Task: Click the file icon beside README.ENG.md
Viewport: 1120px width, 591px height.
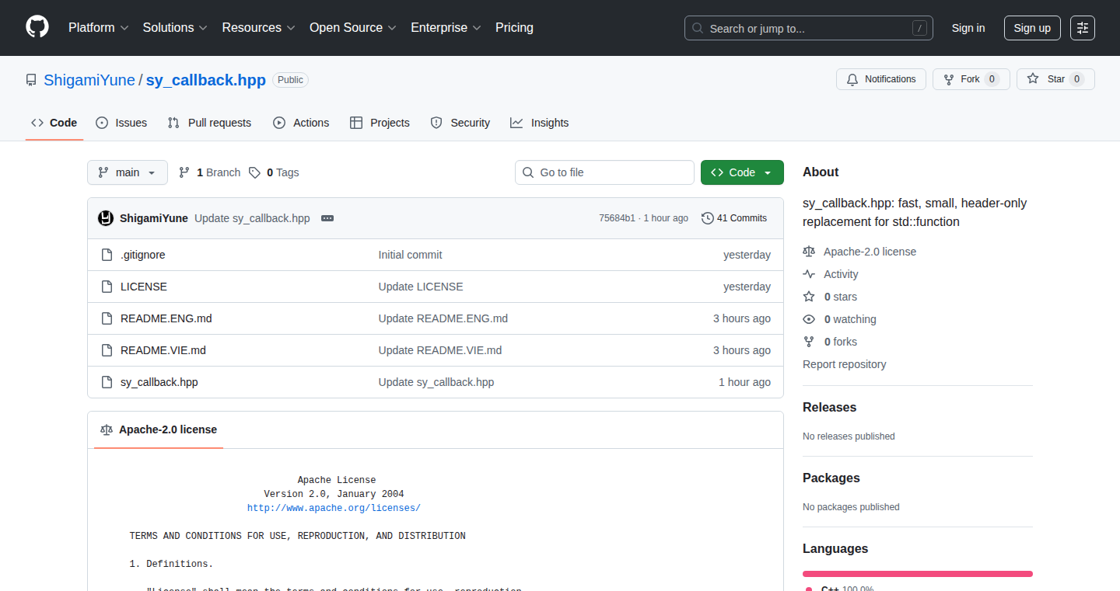Action: [x=107, y=318]
